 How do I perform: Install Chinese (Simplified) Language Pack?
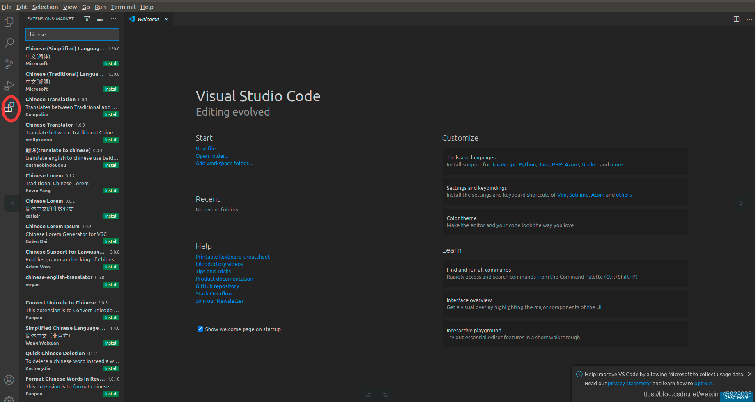pyautogui.click(x=111, y=64)
